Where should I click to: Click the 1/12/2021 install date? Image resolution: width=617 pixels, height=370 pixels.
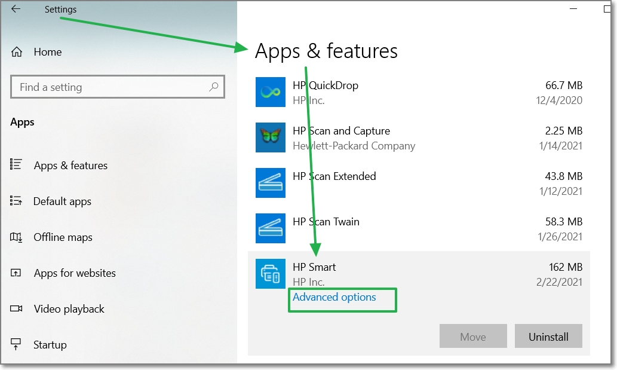point(560,191)
